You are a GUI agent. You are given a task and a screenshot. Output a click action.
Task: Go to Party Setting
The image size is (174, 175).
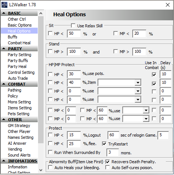point(20,55)
